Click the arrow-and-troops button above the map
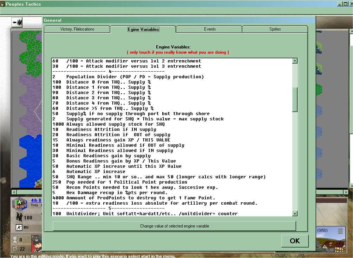Image resolution: width=353 pixels, height=258 pixels. pos(17,22)
